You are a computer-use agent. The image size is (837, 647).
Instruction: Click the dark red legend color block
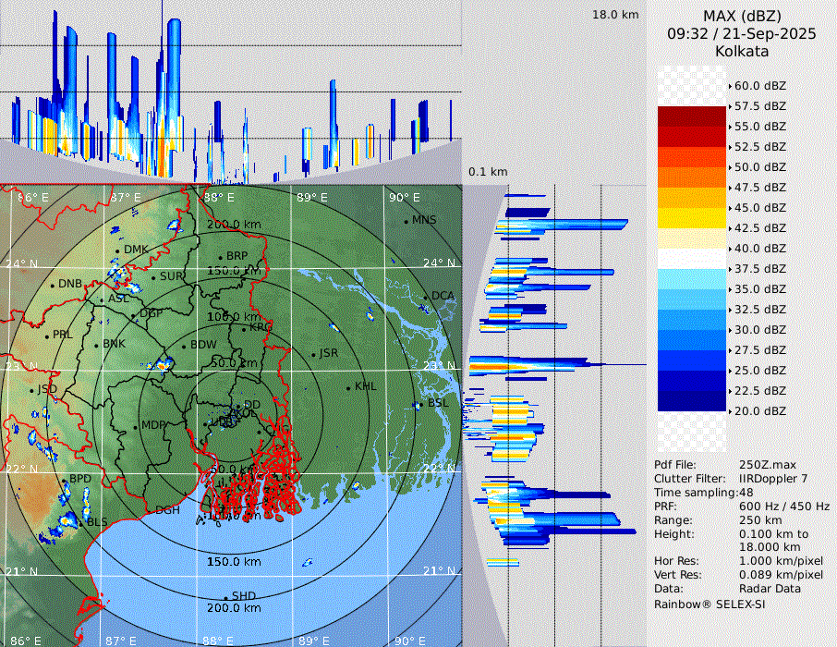pos(691,116)
